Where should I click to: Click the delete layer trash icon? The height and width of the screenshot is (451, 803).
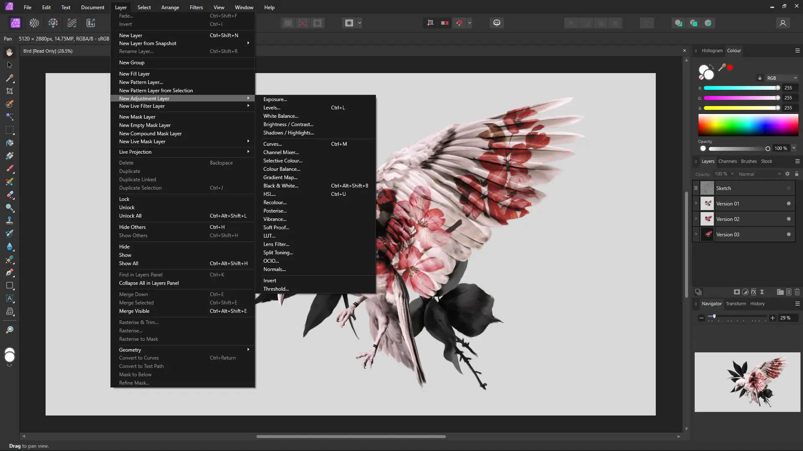[797, 292]
